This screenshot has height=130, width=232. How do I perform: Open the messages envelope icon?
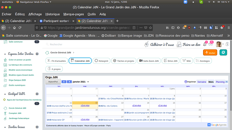(x=210, y=44)
